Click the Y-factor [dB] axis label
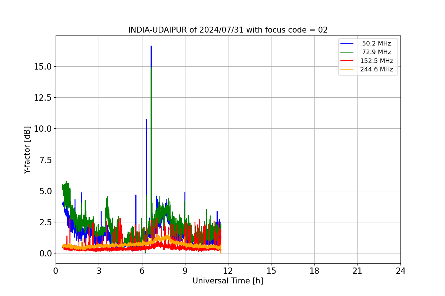The width and height of the screenshot is (445, 296). 27,149
